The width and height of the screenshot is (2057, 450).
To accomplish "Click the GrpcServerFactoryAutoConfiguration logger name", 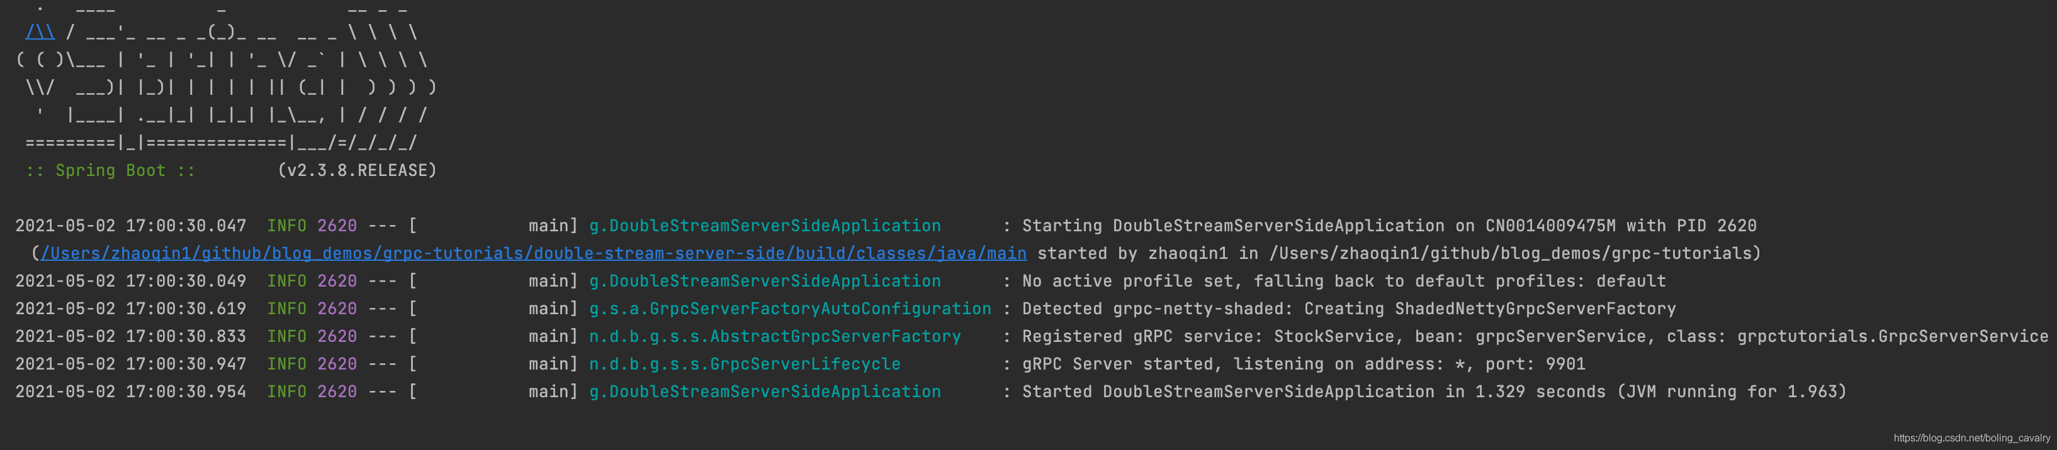I will click(790, 309).
